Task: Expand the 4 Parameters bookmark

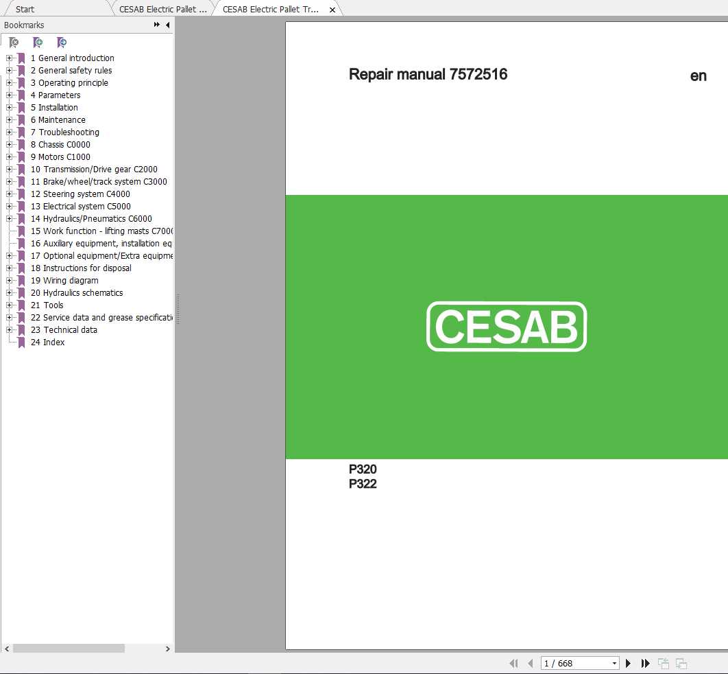Action: pyautogui.click(x=10, y=95)
